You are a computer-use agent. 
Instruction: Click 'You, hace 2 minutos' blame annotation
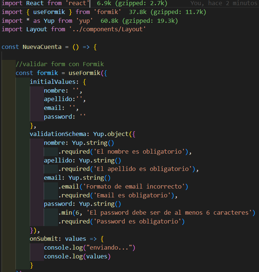(x=224, y=3)
